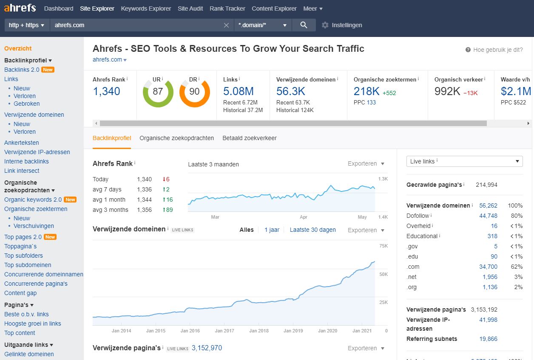
Task: Open Exporteren menu for Verwijzende pagina's
Action: [366, 348]
